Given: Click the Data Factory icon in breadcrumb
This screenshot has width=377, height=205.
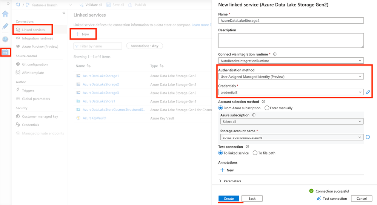Looking at the screenshot, I should [x=18, y=5].
